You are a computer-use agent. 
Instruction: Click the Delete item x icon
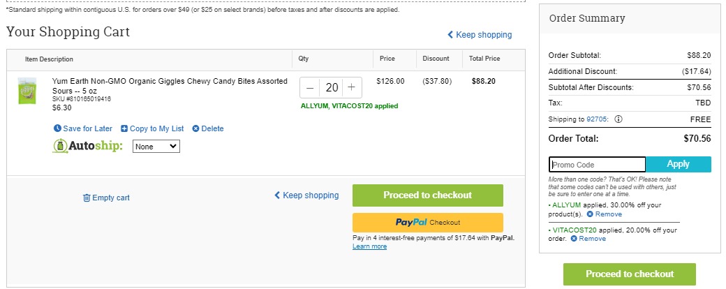coord(196,128)
